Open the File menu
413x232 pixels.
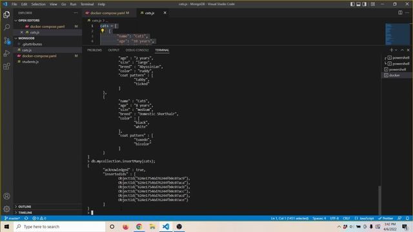pyautogui.click(x=14, y=5)
